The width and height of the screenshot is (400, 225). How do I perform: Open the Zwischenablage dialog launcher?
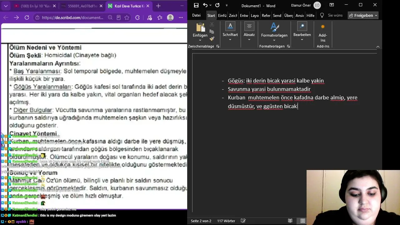[x=218, y=46]
